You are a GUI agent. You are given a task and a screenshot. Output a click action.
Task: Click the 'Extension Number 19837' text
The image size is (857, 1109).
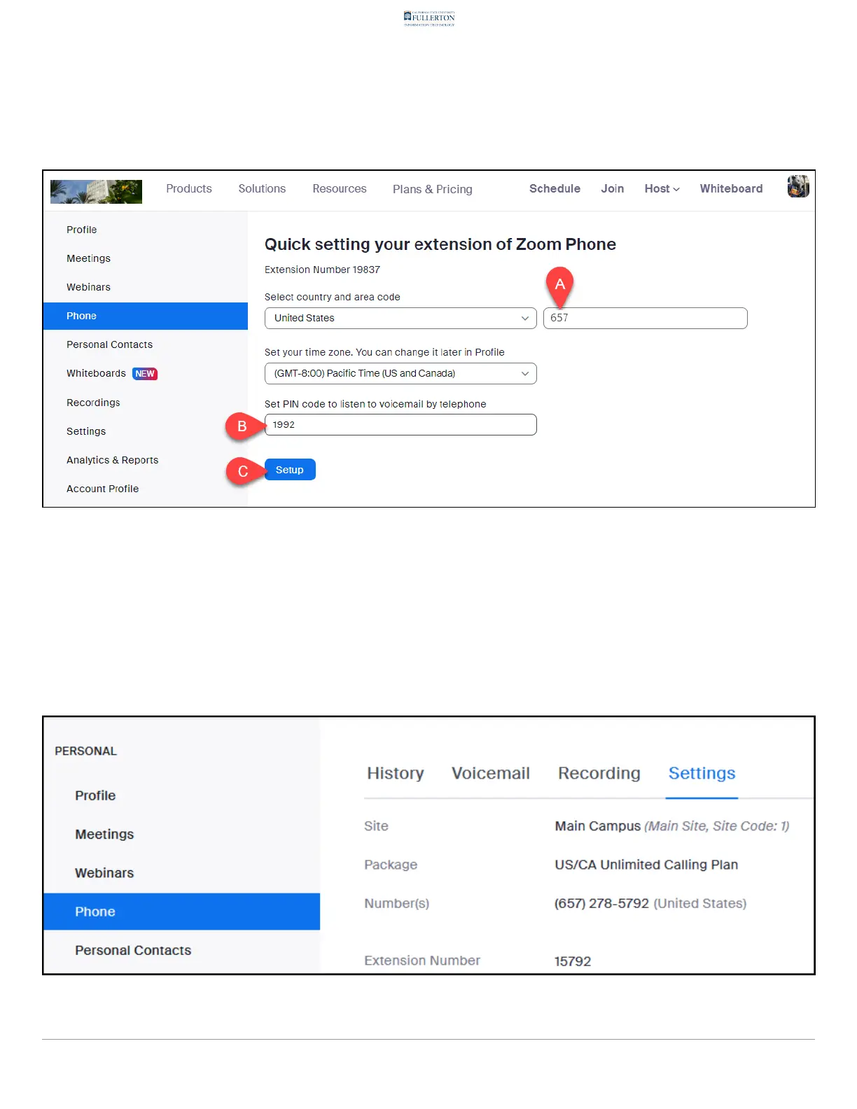[x=322, y=270]
